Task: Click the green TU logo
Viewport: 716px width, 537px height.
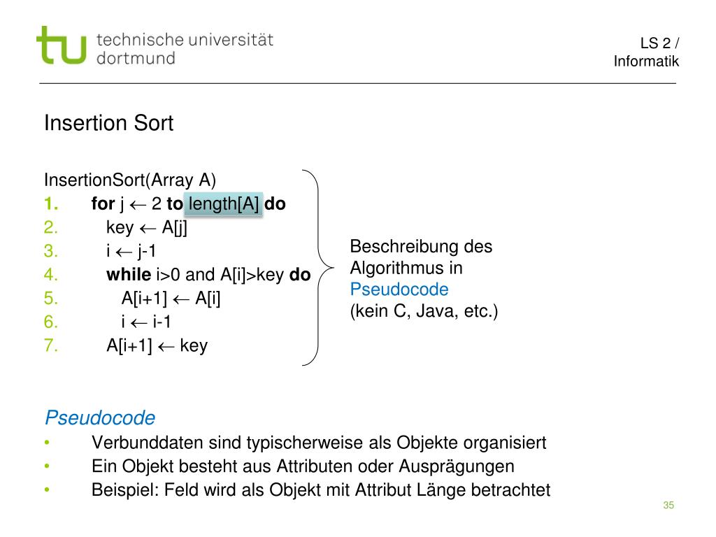Action: coord(62,45)
